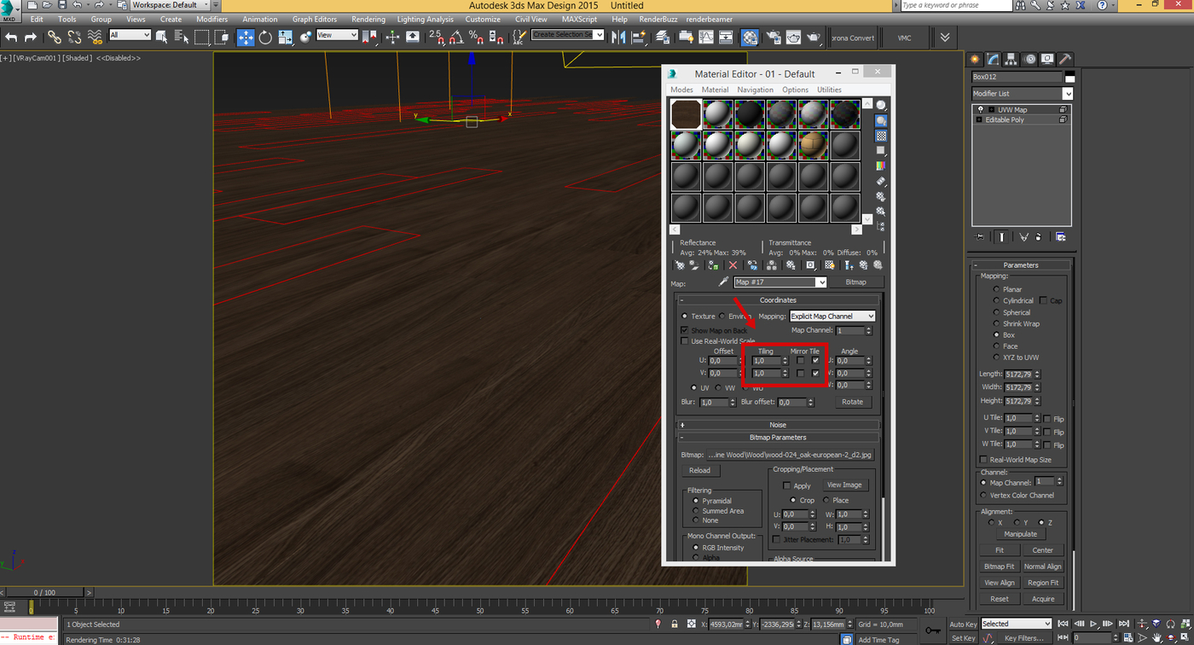
Task: Uncheck U Tile checkbox
Action: tap(816, 361)
